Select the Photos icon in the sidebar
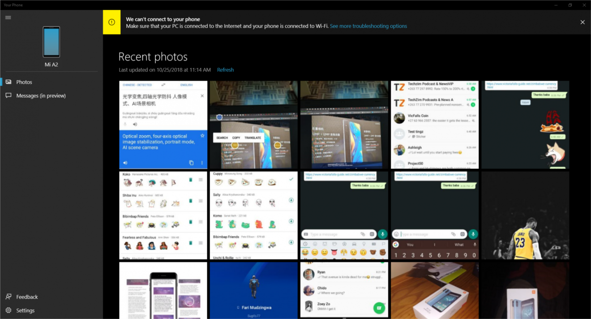Viewport: 591px width, 319px height. [8, 82]
